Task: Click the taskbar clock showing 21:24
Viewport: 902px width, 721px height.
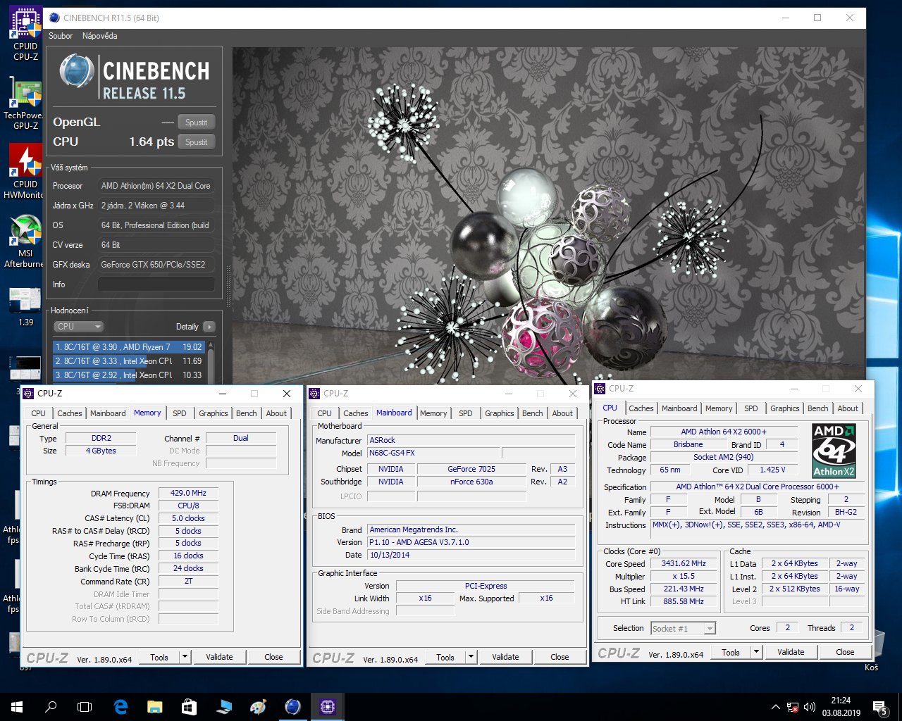Action: [841, 707]
